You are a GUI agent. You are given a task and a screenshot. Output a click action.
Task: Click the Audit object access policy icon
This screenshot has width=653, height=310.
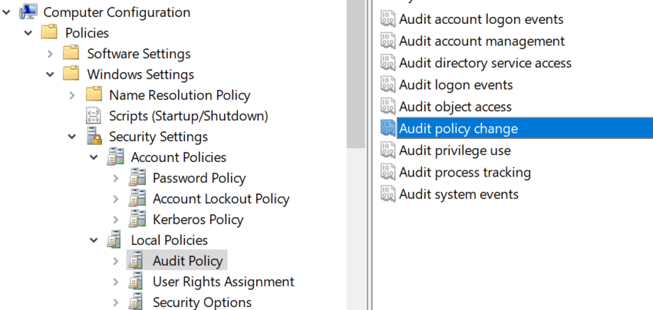click(x=388, y=107)
